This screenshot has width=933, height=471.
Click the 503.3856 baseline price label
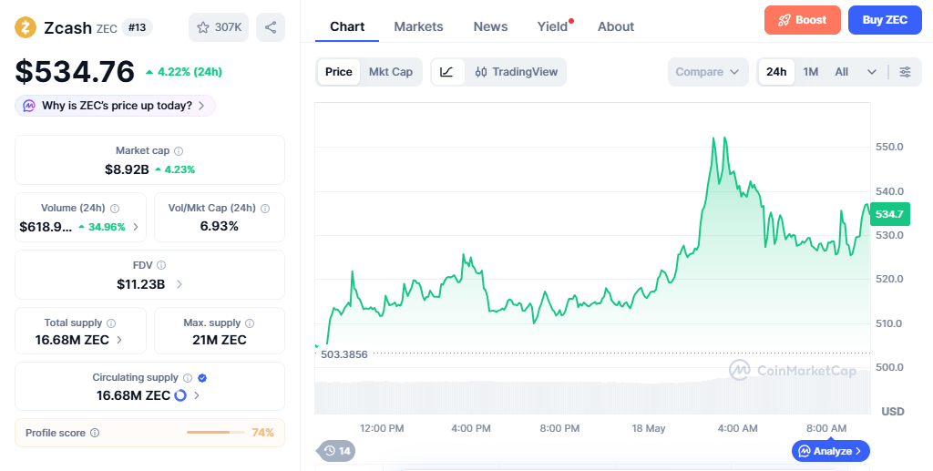[343, 354]
